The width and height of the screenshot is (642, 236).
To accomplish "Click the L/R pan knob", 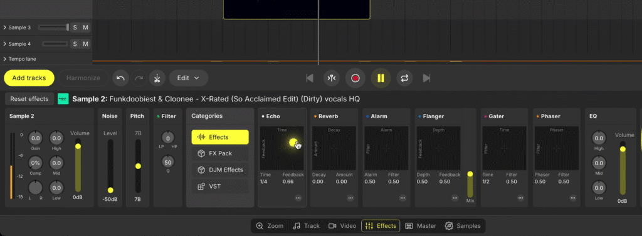I will pos(36,188).
